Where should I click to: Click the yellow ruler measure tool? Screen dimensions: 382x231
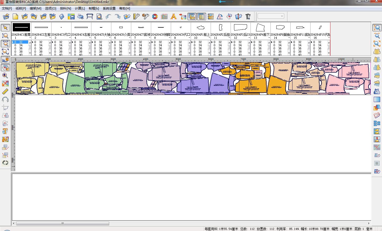pyautogui.click(x=5, y=92)
